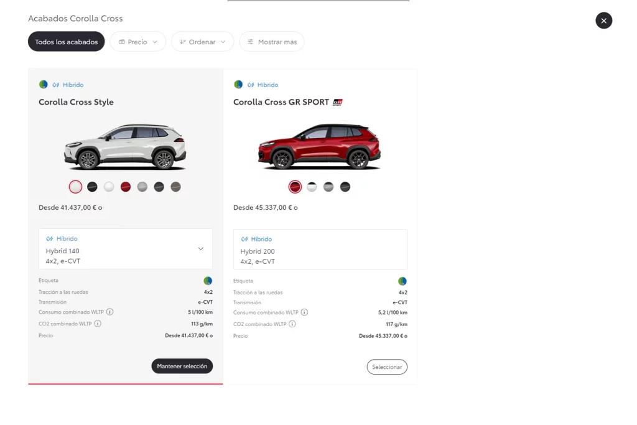Click the Híbrido tag atop Cross Style card
637x425 pixels.
coord(68,85)
